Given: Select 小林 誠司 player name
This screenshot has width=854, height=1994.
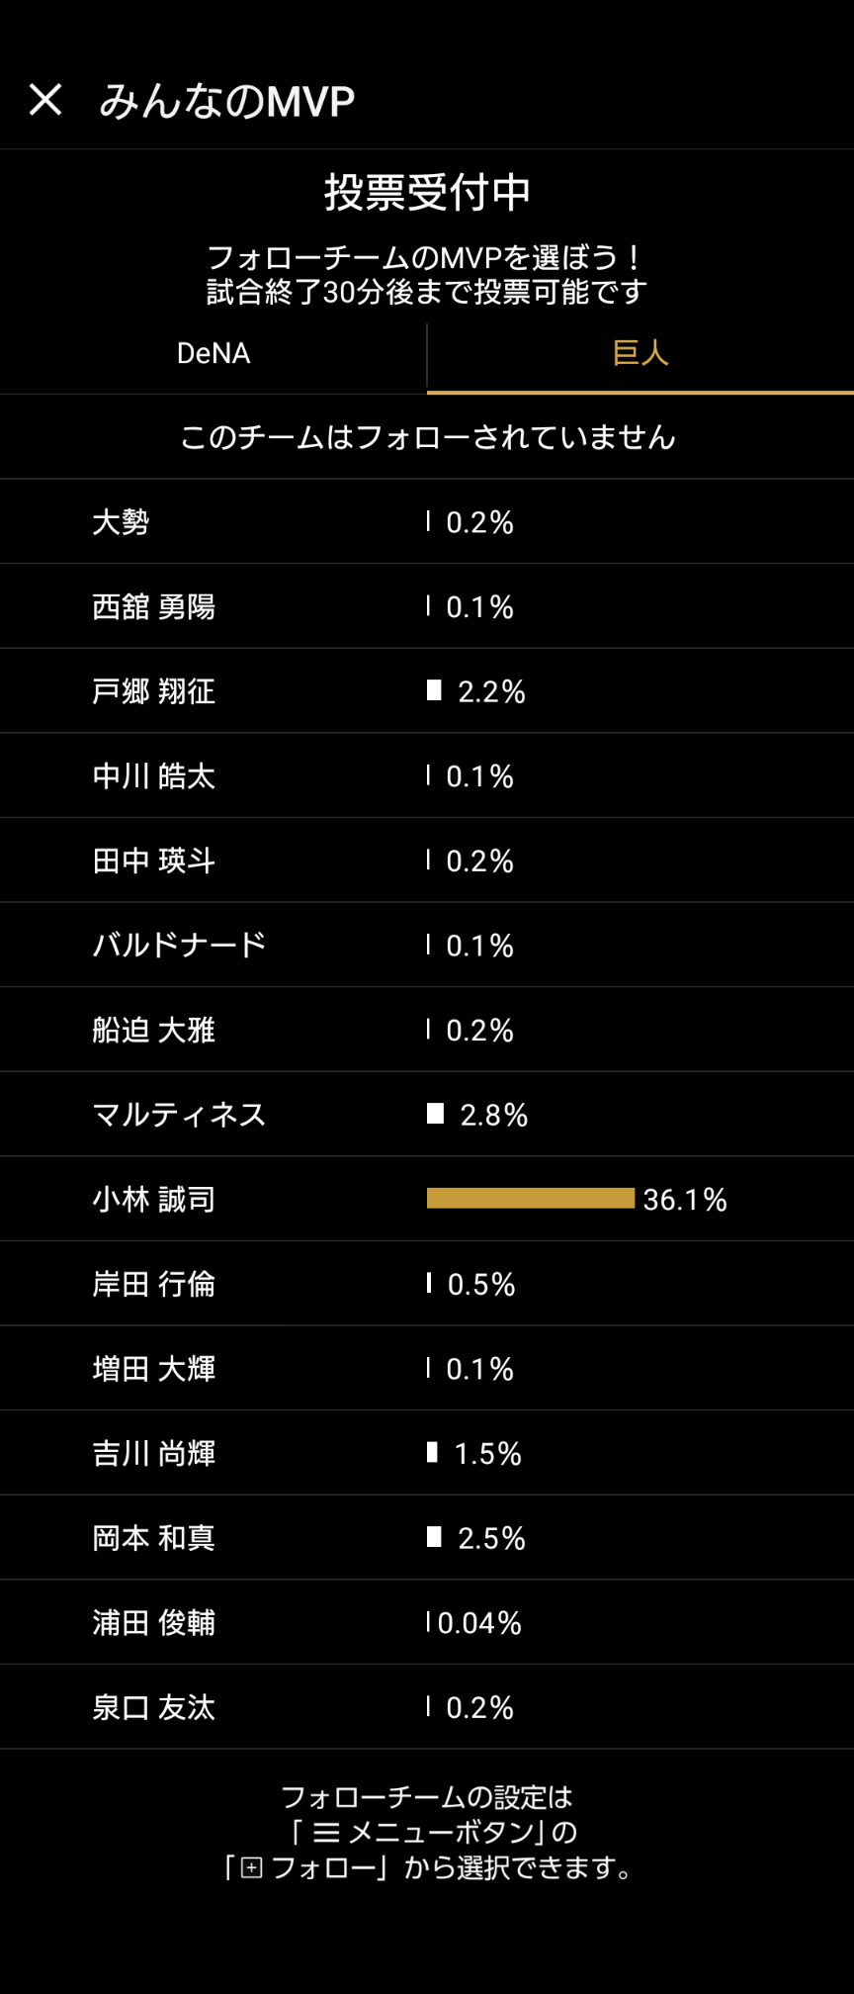Looking at the screenshot, I should tap(154, 1200).
